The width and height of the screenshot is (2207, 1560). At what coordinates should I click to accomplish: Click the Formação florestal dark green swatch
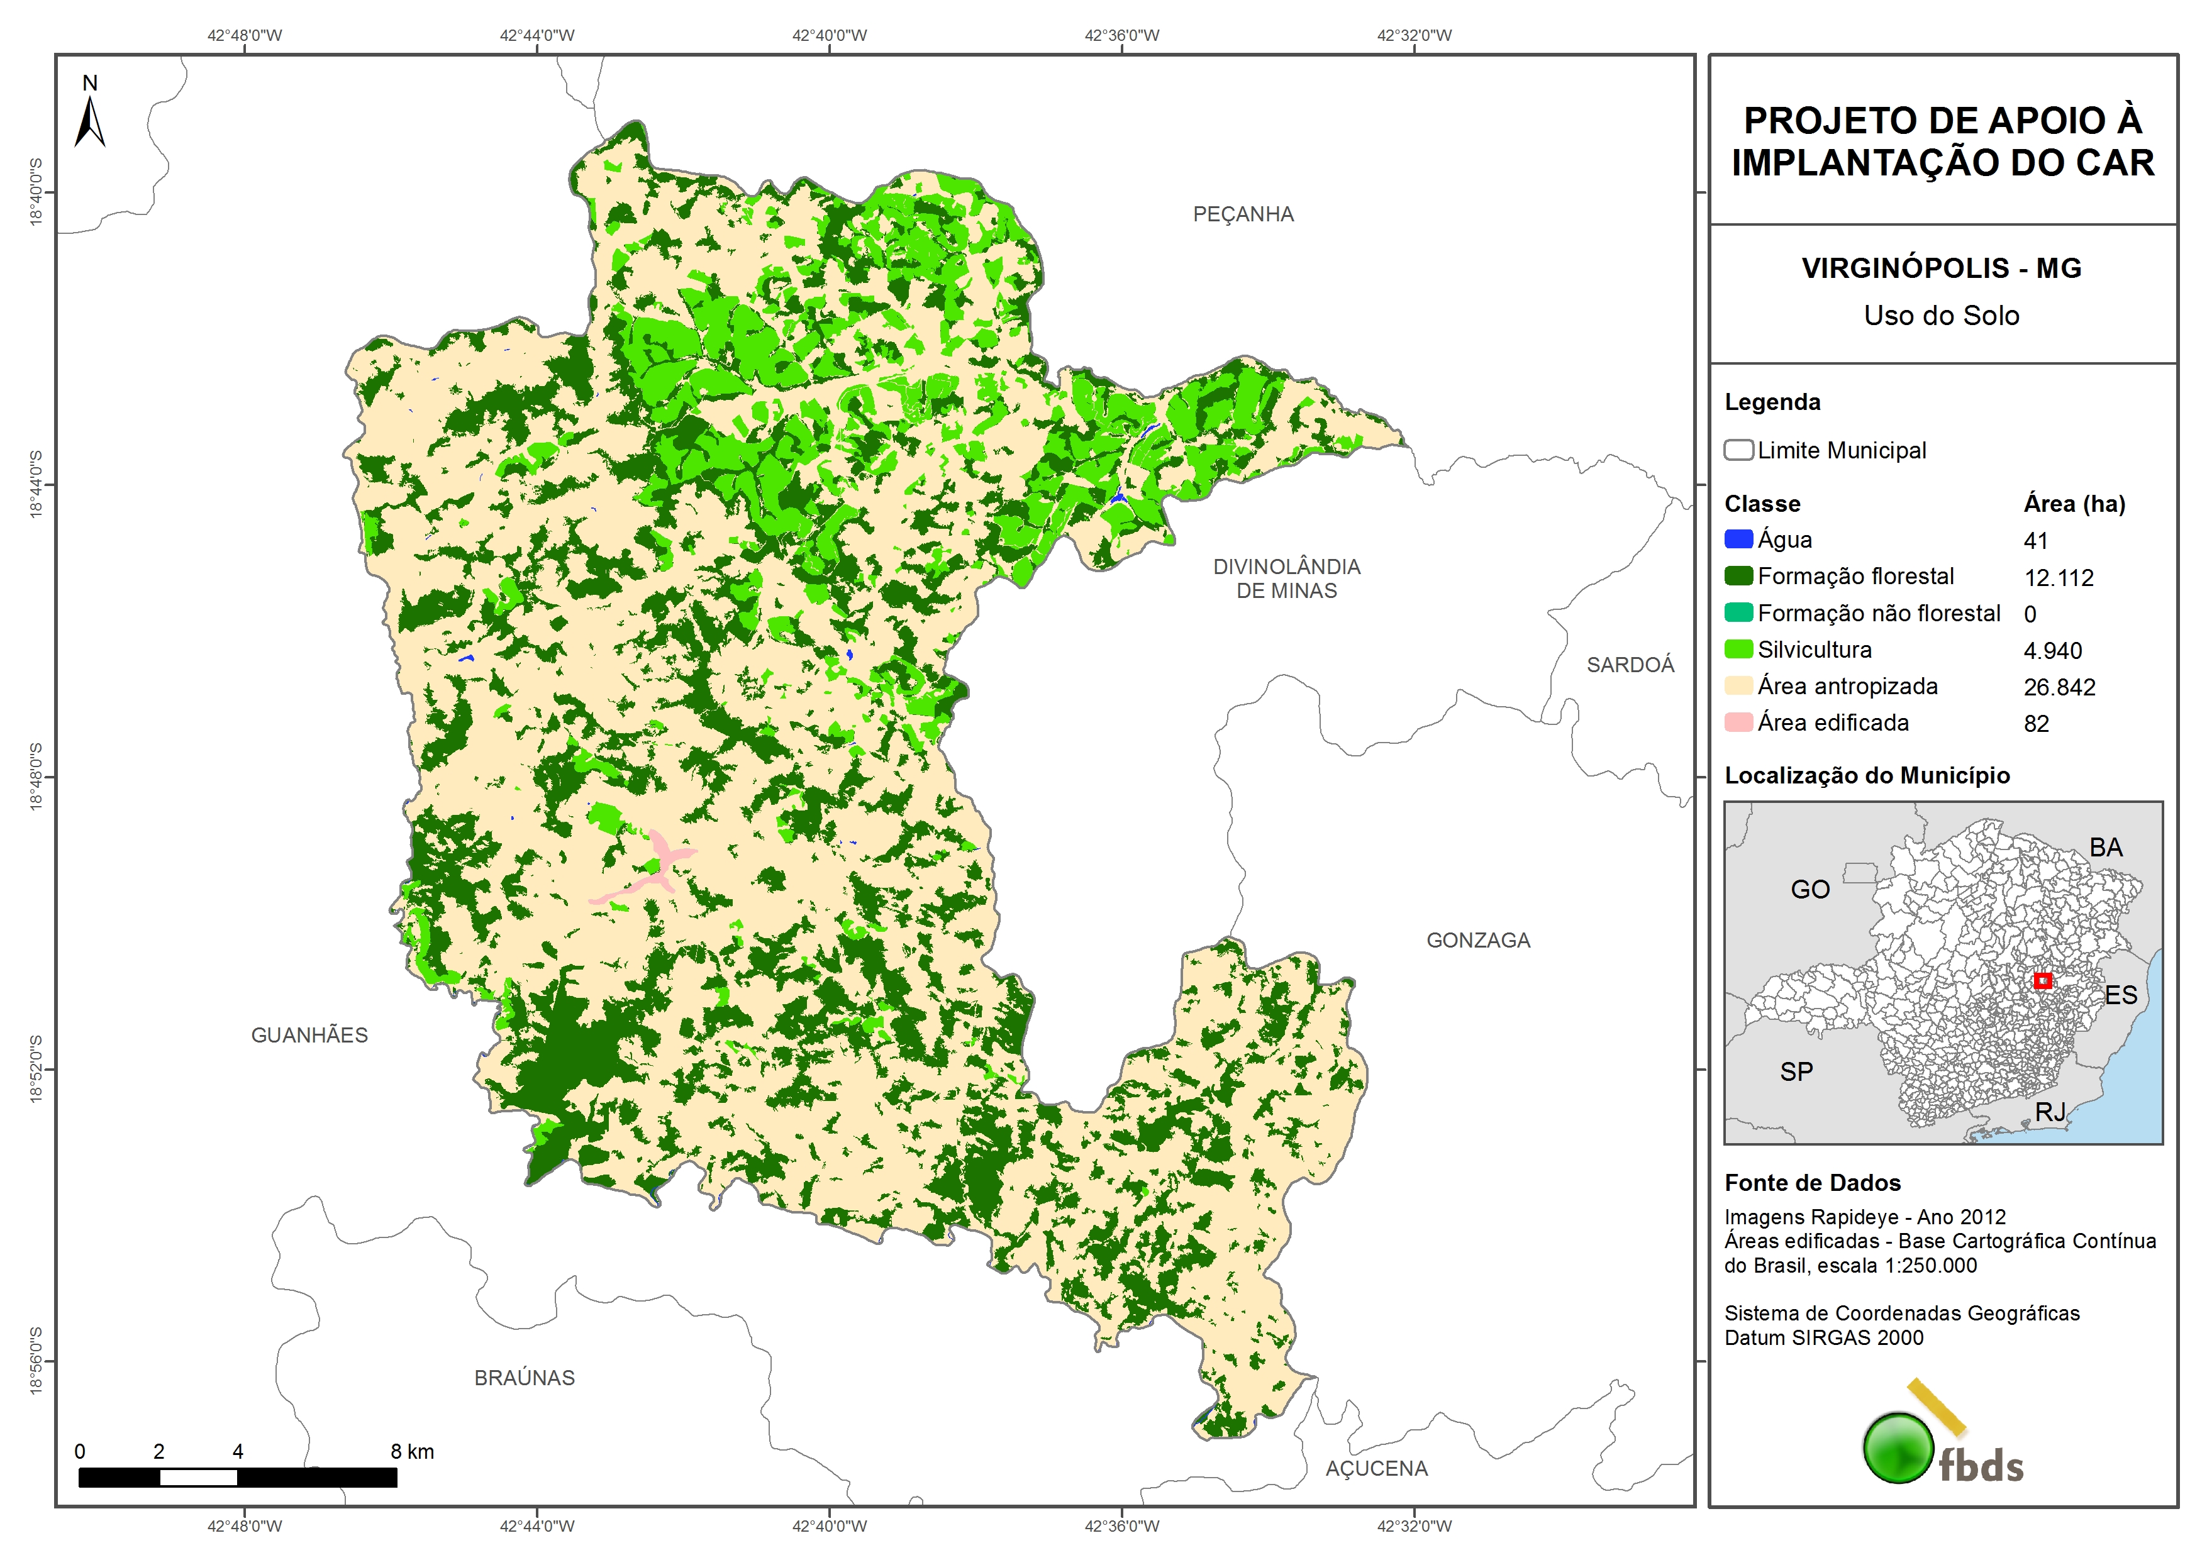point(1738,576)
